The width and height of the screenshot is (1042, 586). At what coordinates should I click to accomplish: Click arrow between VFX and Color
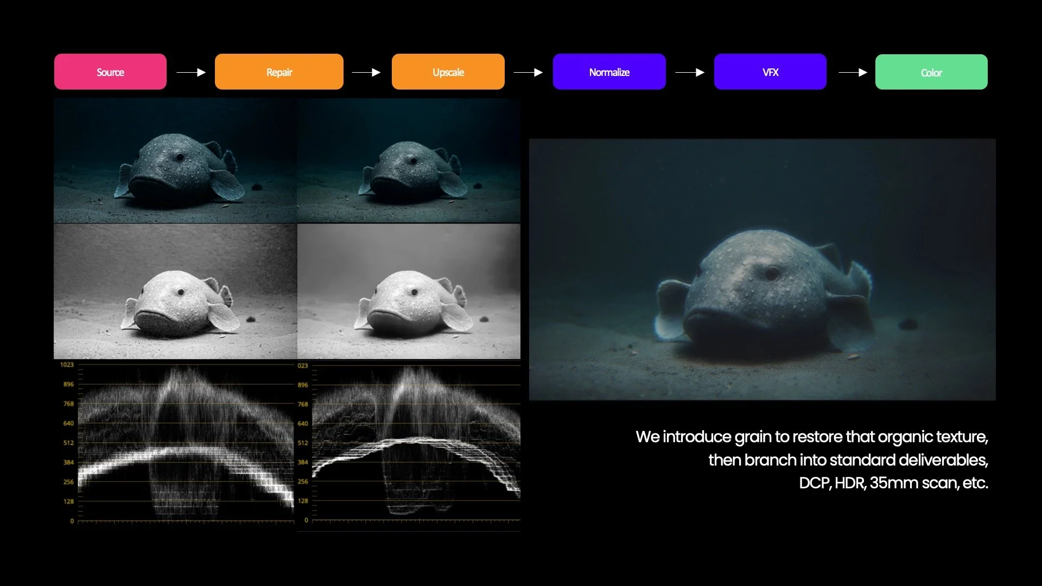(853, 72)
